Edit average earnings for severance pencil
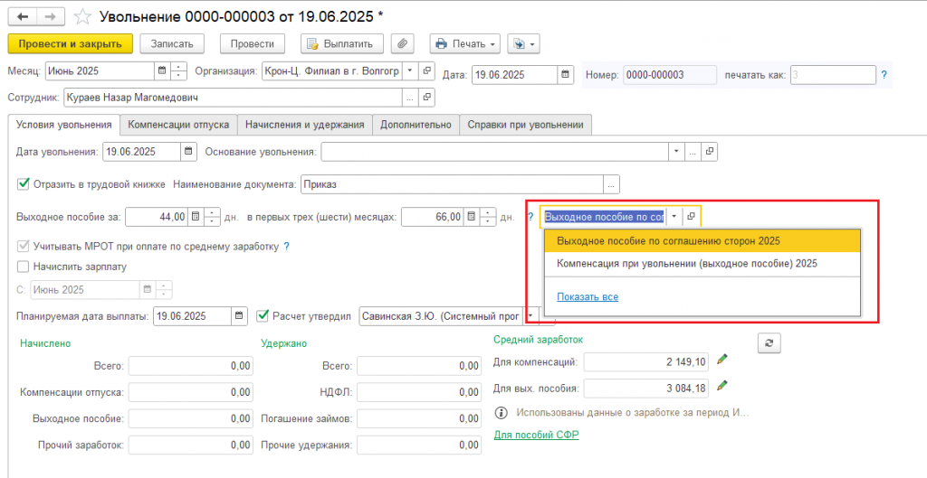The image size is (927, 478). 722,387
